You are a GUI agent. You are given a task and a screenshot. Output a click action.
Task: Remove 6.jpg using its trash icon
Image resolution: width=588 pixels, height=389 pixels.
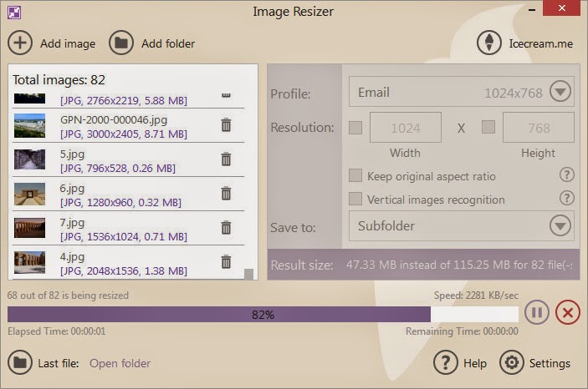(226, 193)
